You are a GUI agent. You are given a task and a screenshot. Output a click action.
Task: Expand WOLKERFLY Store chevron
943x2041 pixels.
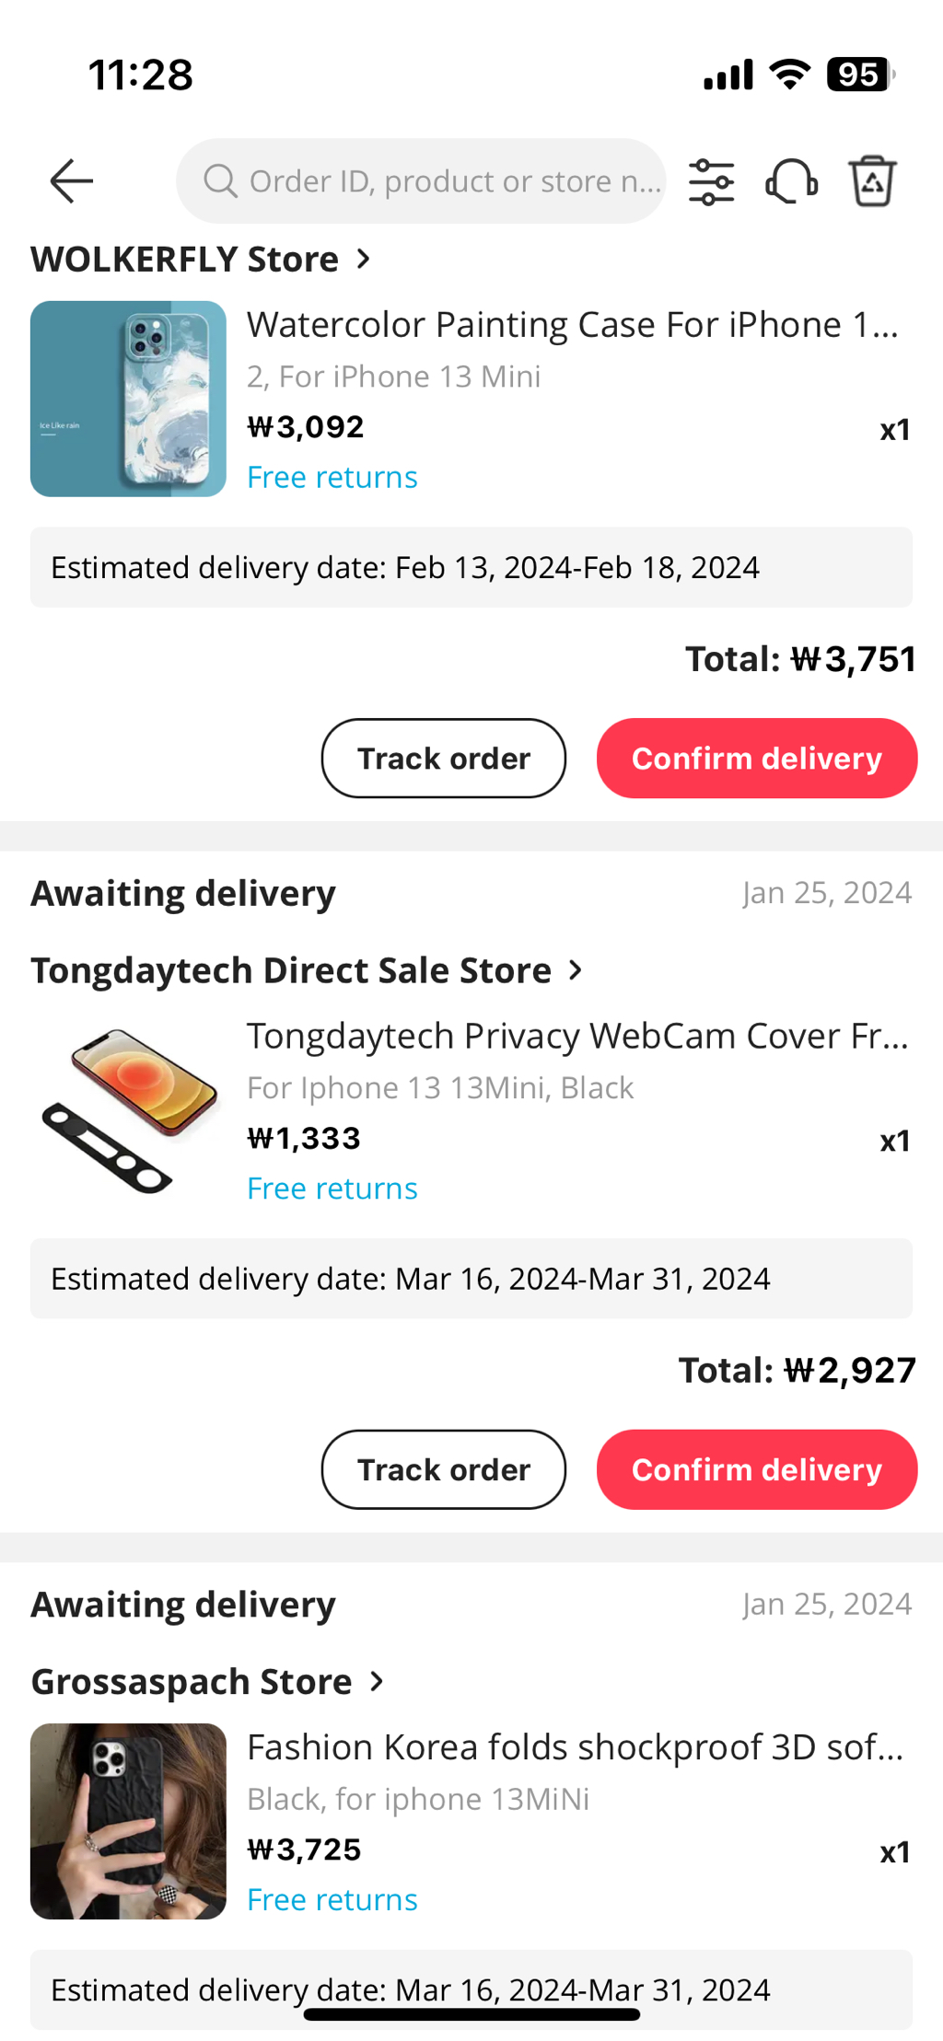[365, 259]
